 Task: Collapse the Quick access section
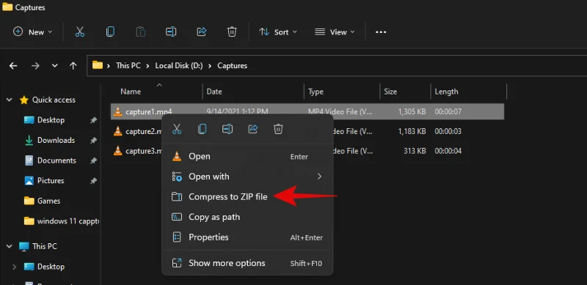10,100
